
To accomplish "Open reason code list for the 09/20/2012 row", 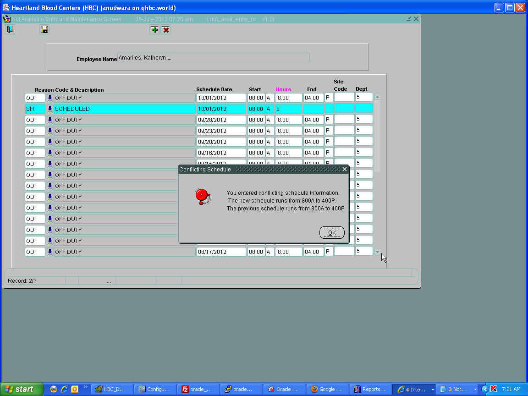I will [x=49, y=142].
